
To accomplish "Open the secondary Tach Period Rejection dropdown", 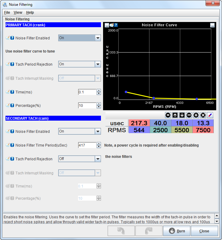I will [x=98, y=159].
